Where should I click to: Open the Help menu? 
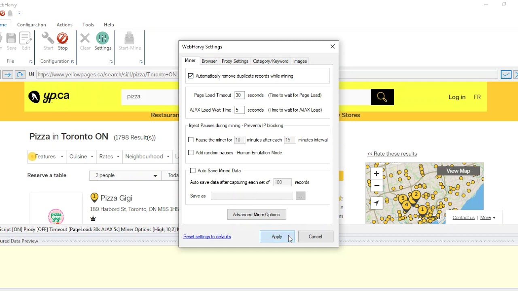pos(109,25)
